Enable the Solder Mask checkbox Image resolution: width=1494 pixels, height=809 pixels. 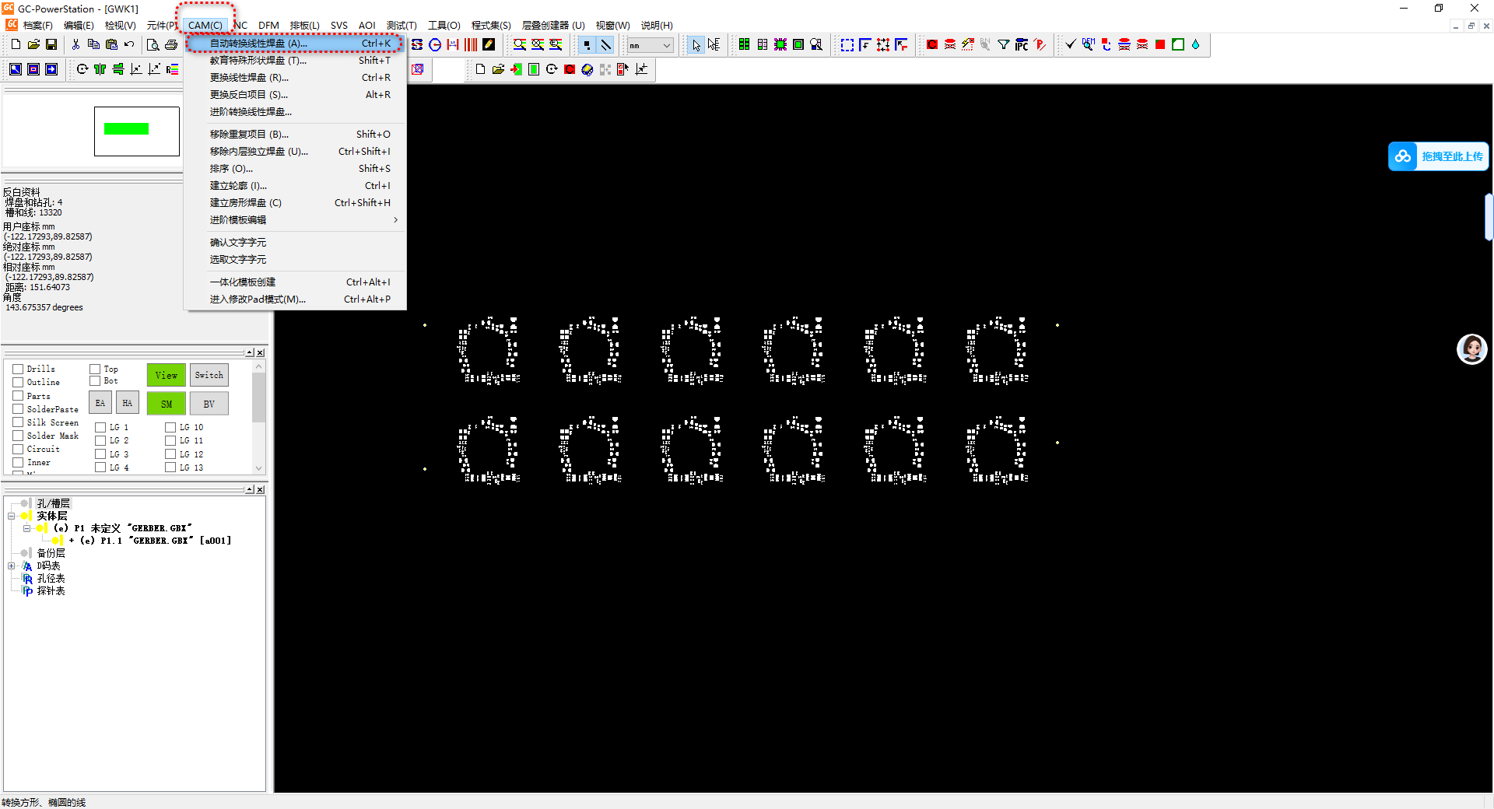coord(18,436)
